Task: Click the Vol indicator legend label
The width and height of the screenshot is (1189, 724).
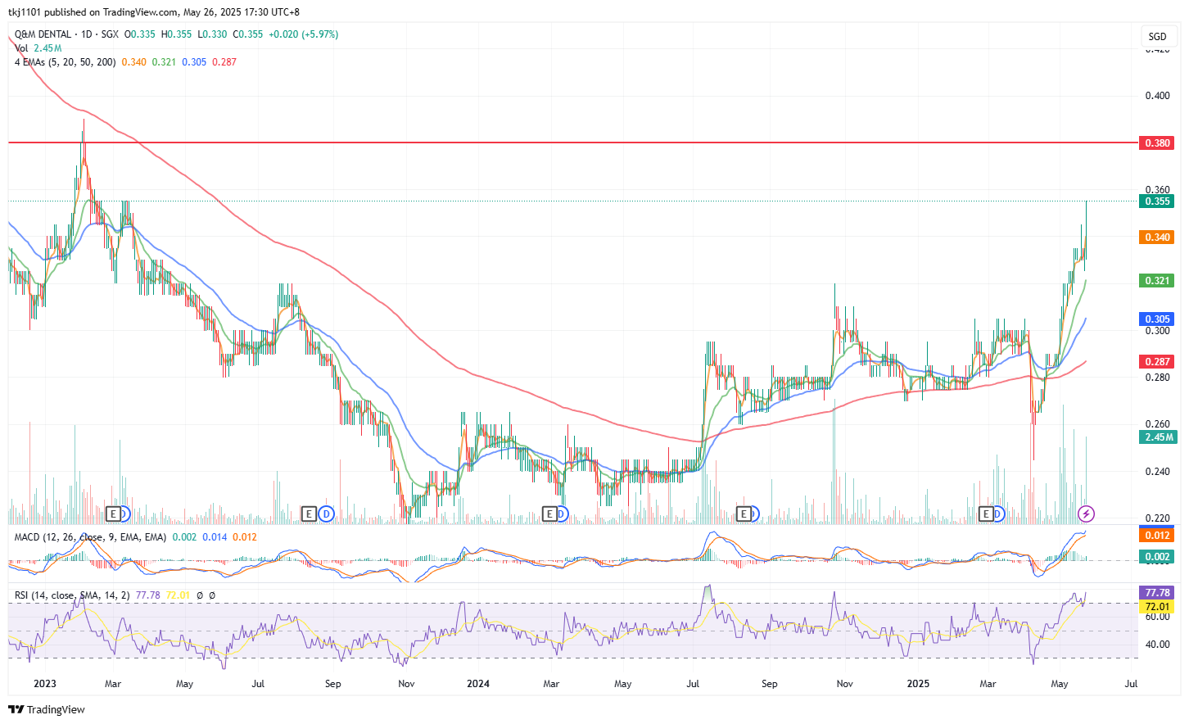Action: click(x=21, y=48)
